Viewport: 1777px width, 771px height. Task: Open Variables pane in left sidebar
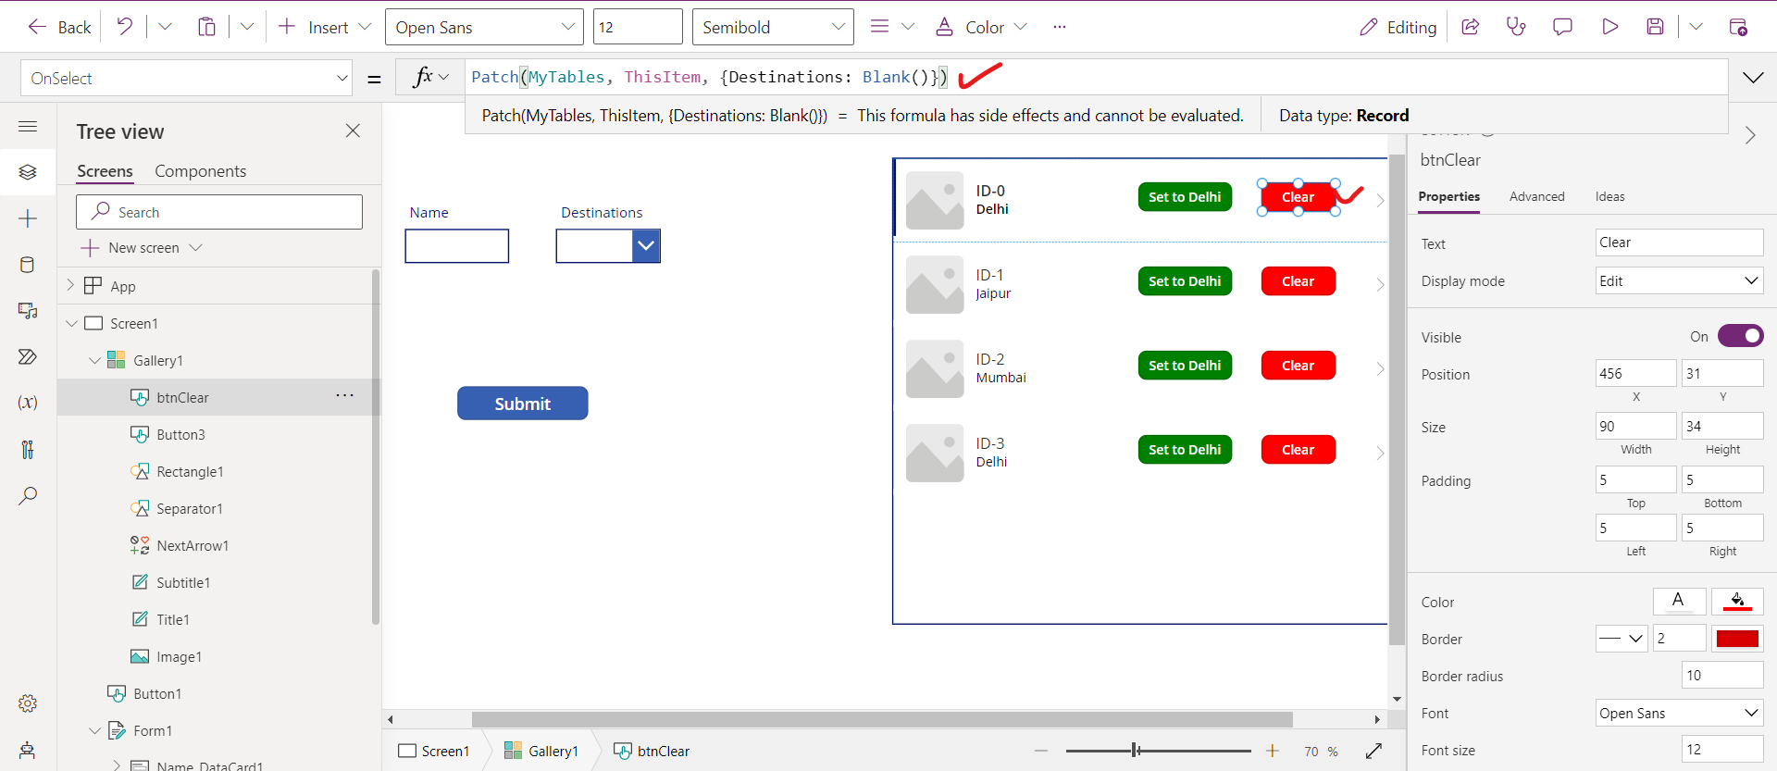pyautogui.click(x=28, y=403)
